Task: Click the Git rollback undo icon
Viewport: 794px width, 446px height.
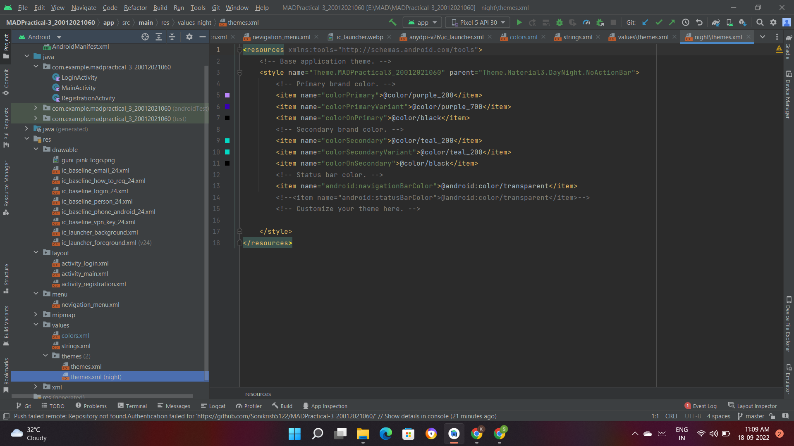Action: pos(699,22)
